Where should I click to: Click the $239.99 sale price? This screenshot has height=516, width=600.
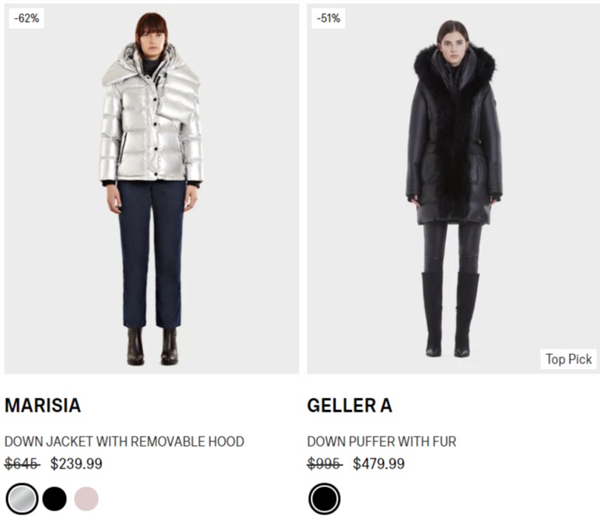[x=76, y=464]
